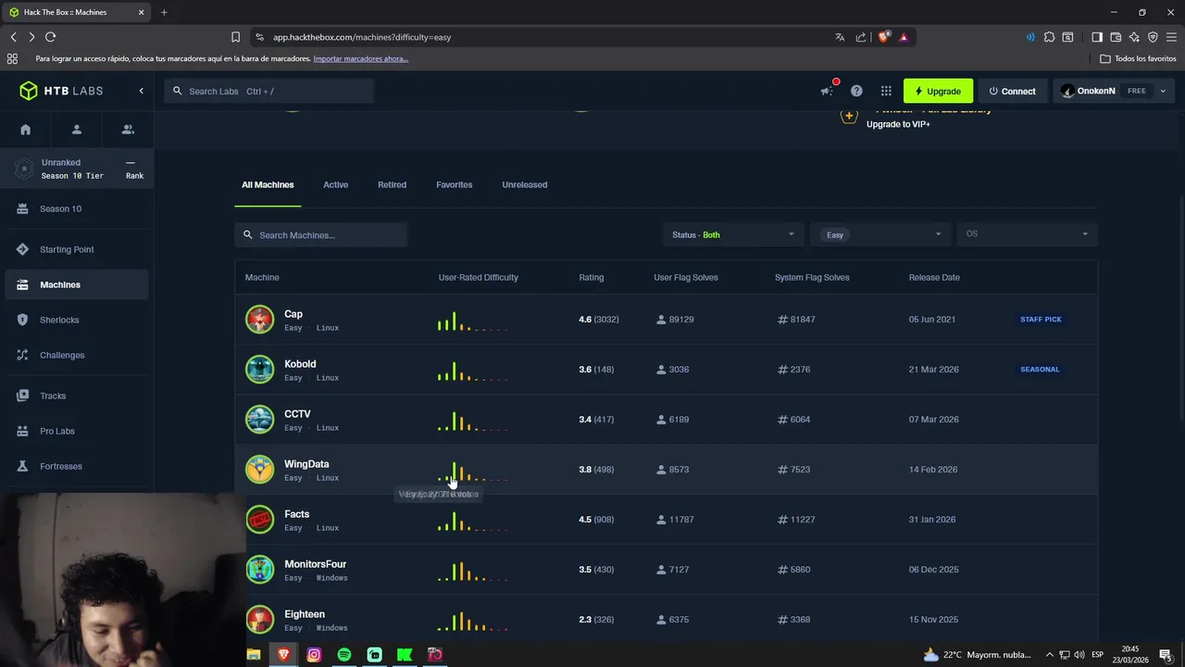Screen dimensions: 1185x667
Task: Switch to the Active tab
Action: click(335, 184)
